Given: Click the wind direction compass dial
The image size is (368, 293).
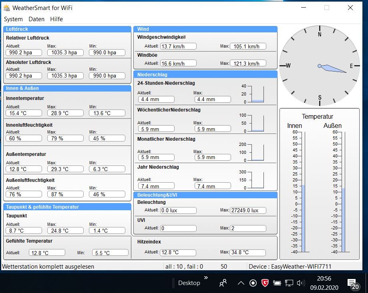Looking at the screenshot, I should pyautogui.click(x=319, y=66).
